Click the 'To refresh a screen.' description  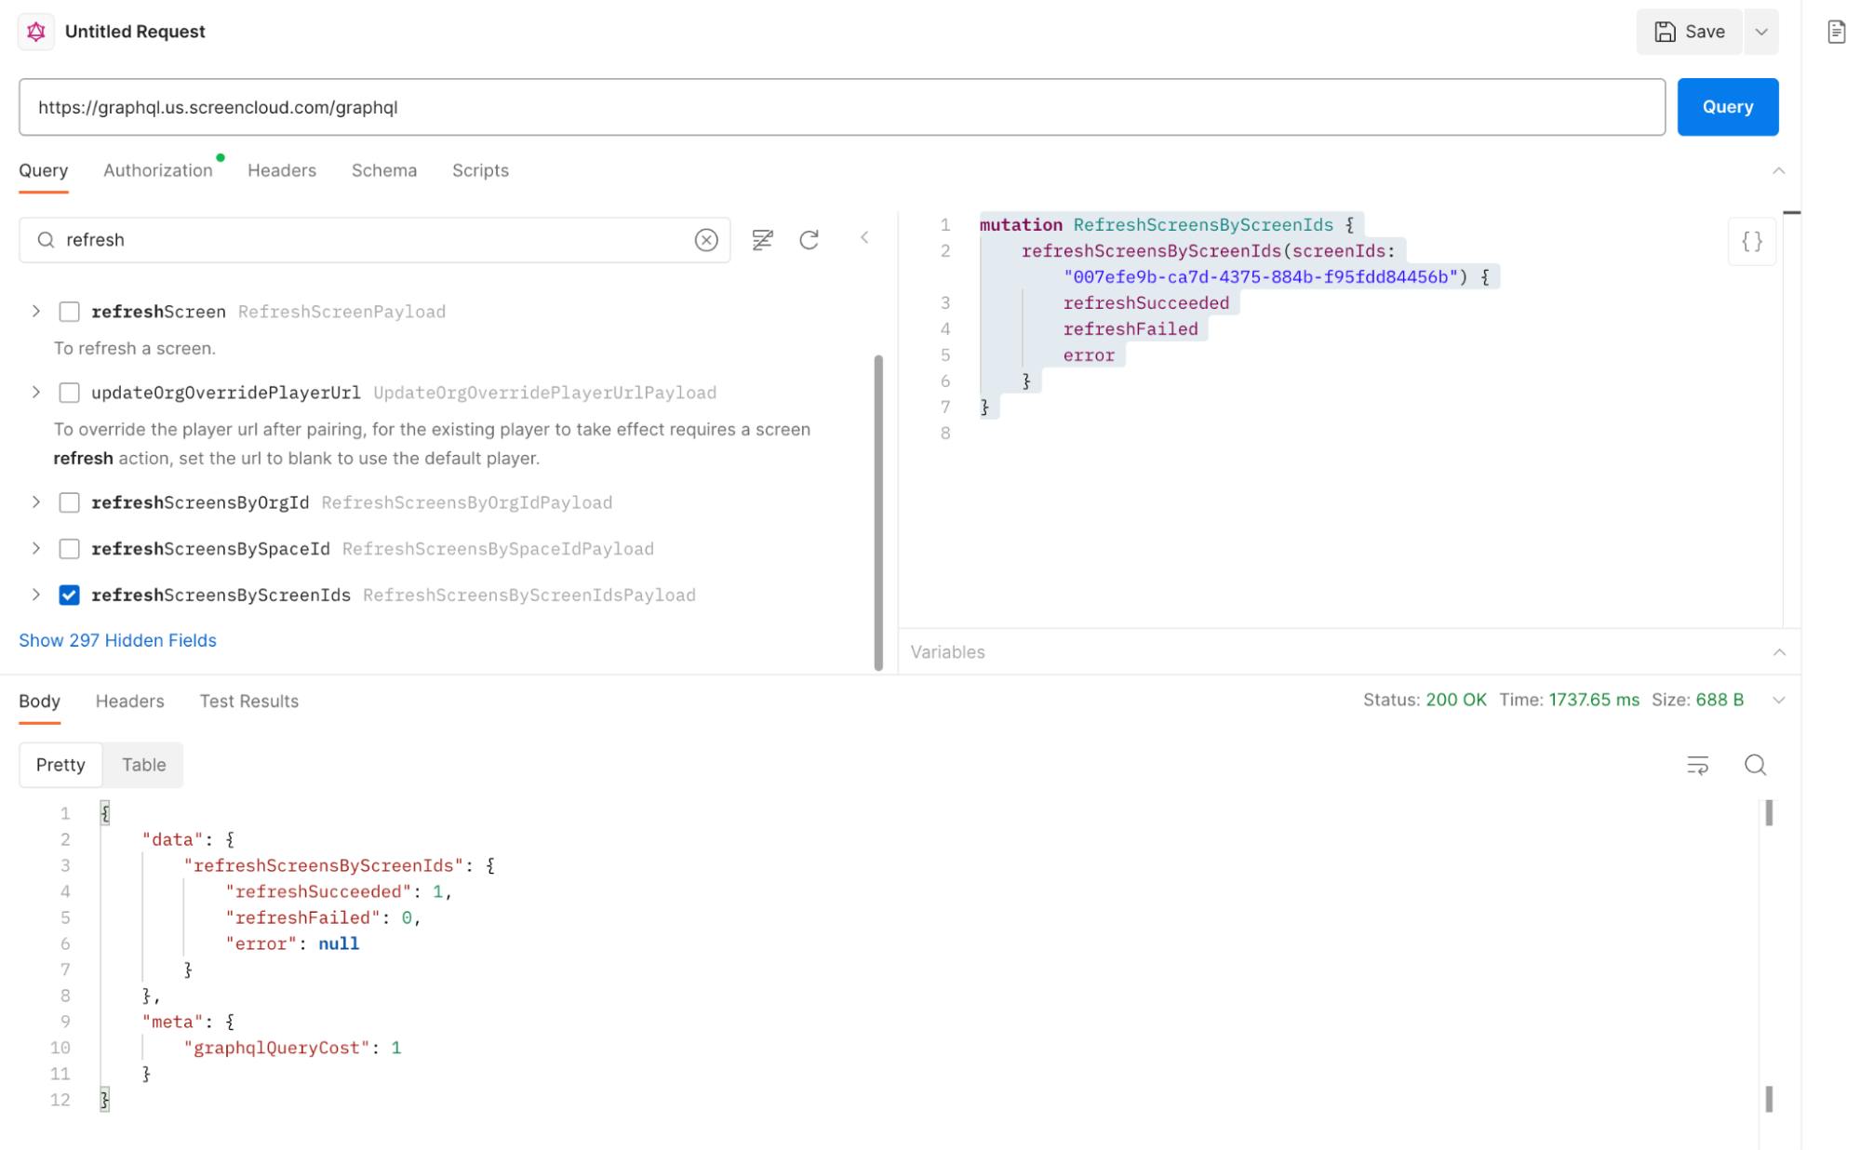(134, 349)
